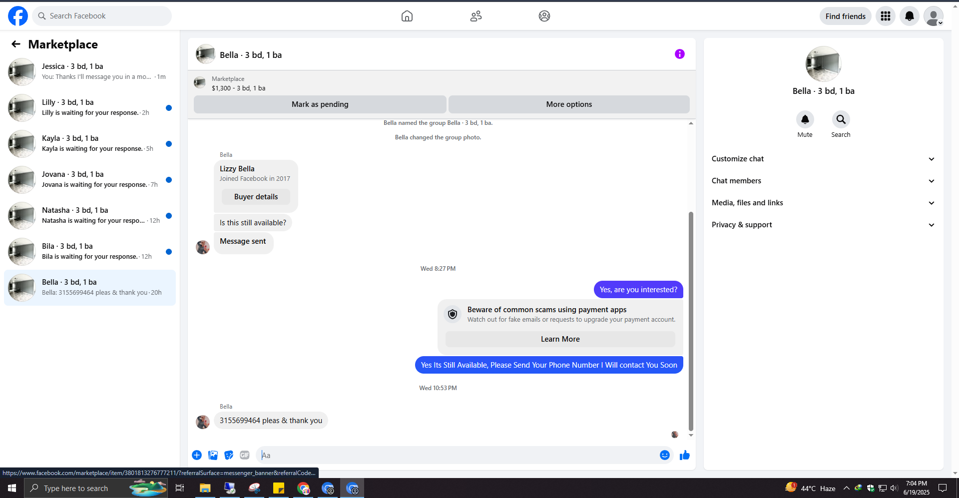Open File Explorer from the taskbar
This screenshot has width=959, height=498.
(x=205, y=488)
